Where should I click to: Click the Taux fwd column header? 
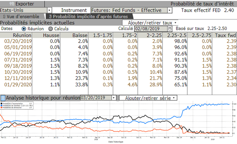coord(224,35)
